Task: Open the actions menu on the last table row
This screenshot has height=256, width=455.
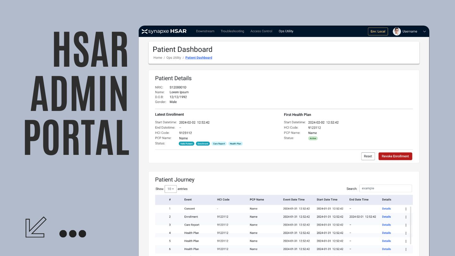Action: click(x=406, y=249)
